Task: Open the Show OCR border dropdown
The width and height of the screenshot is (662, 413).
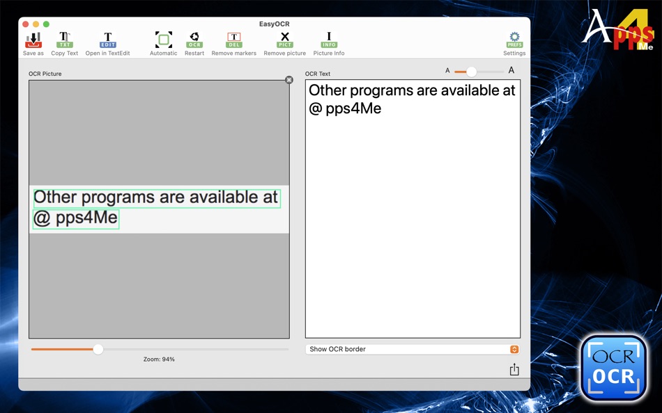Action: point(413,349)
